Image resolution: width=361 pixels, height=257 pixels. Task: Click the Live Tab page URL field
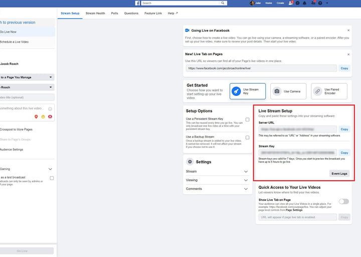point(261,68)
